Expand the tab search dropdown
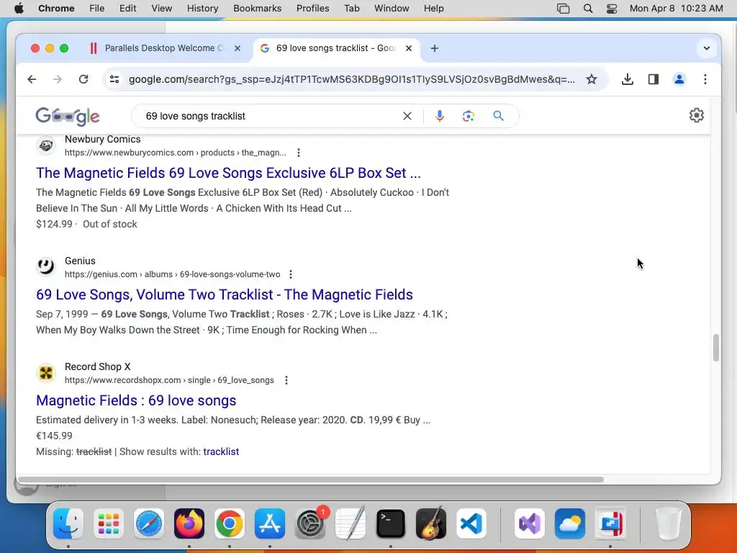This screenshot has height=553, width=737. pos(707,48)
